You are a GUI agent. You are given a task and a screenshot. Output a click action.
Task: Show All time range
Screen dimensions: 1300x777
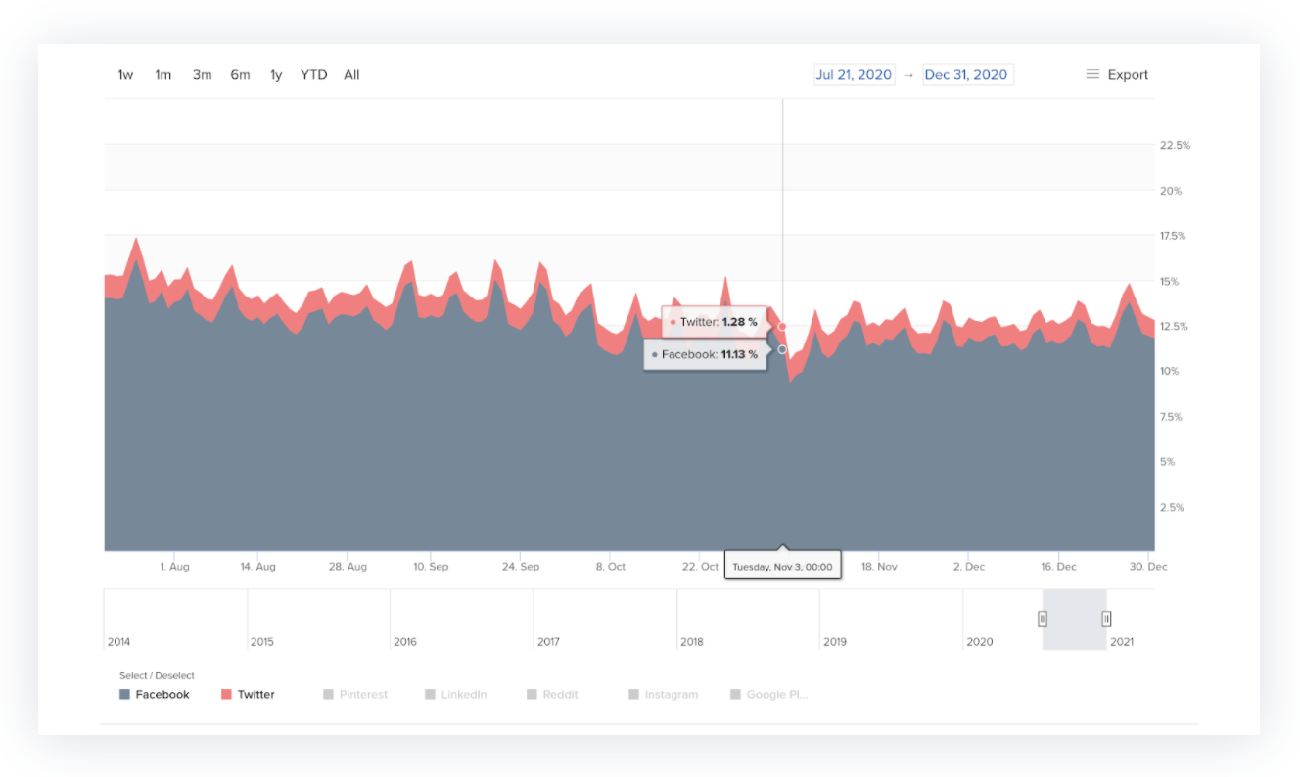351,75
